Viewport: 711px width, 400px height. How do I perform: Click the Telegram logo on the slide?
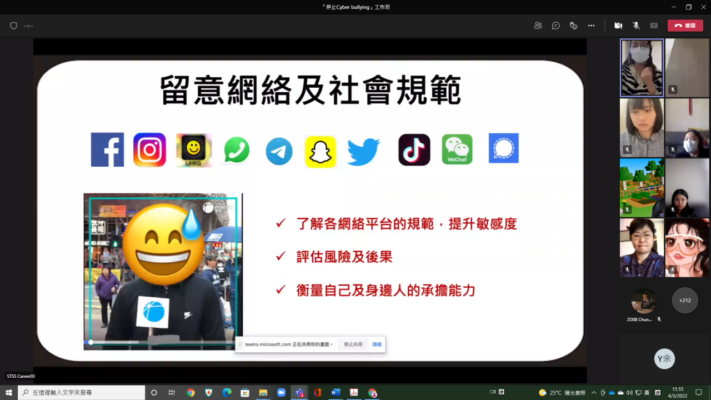279,151
